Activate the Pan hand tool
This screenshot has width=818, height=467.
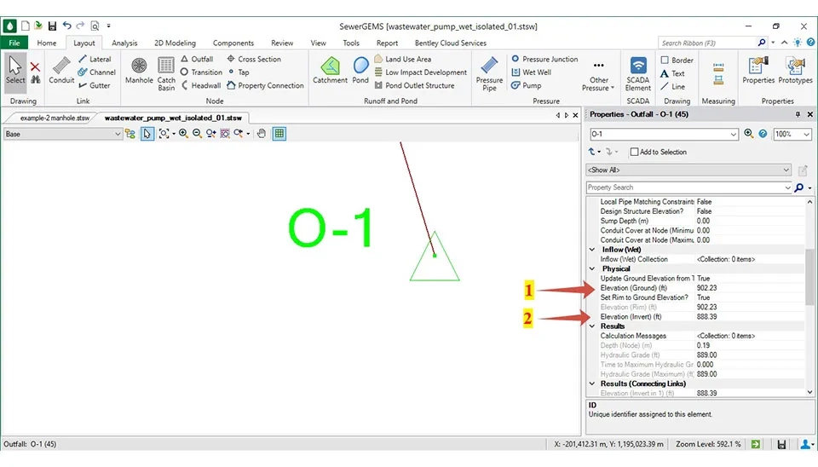tap(262, 134)
